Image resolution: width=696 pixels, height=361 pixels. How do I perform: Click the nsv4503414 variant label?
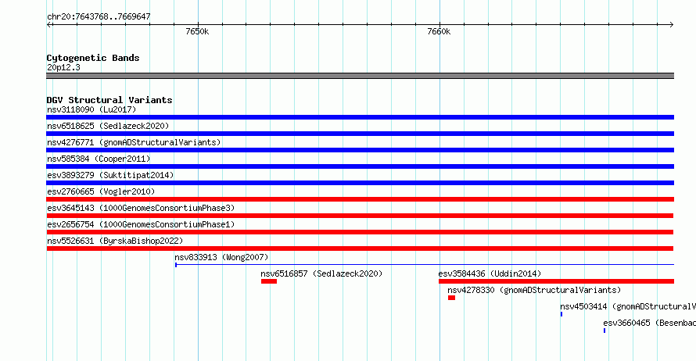pos(628,306)
